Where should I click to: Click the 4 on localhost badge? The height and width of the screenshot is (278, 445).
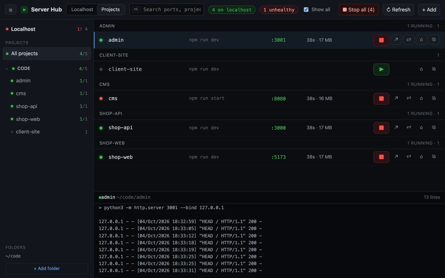(x=232, y=10)
